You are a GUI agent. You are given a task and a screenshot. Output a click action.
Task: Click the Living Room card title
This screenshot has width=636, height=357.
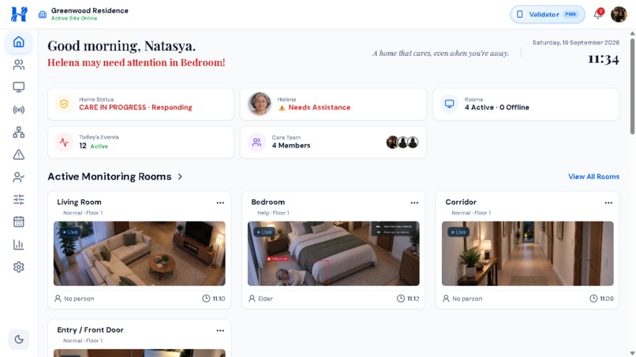point(79,202)
